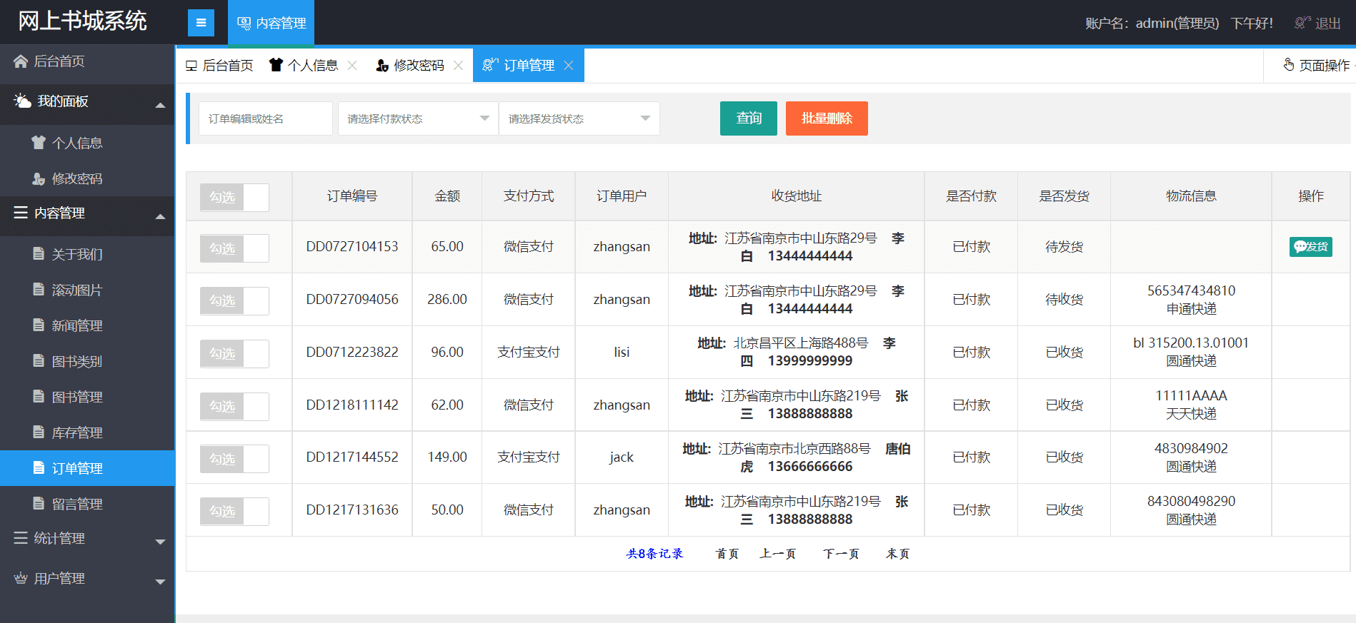The height and width of the screenshot is (623, 1356).
Task: Toggle 勾选 for order DD0727094056
Action: pyautogui.click(x=234, y=301)
